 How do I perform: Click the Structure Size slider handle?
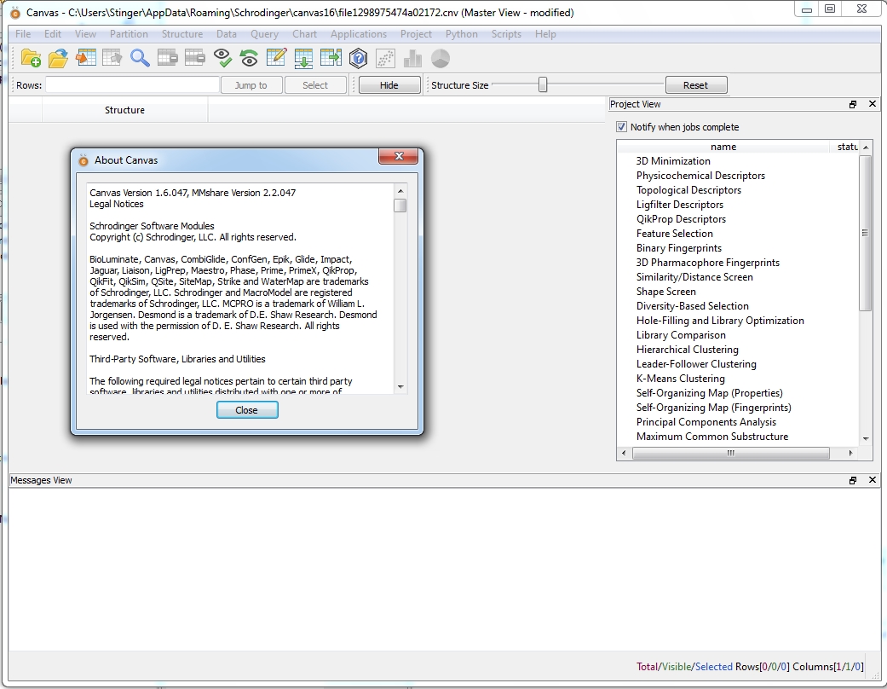[x=543, y=85]
